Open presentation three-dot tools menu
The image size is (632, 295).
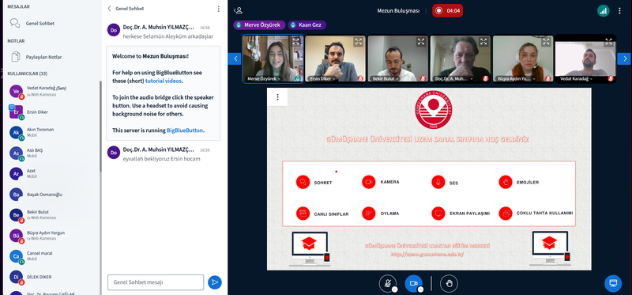[x=277, y=96]
